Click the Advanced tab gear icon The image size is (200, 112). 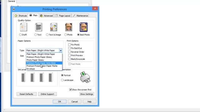click(41, 16)
